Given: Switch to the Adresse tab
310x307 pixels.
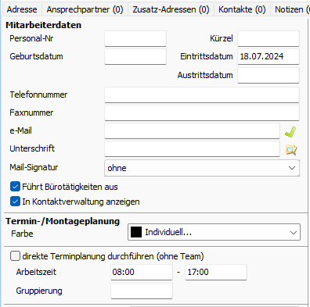Looking at the screenshot, I should pyautogui.click(x=22, y=9).
